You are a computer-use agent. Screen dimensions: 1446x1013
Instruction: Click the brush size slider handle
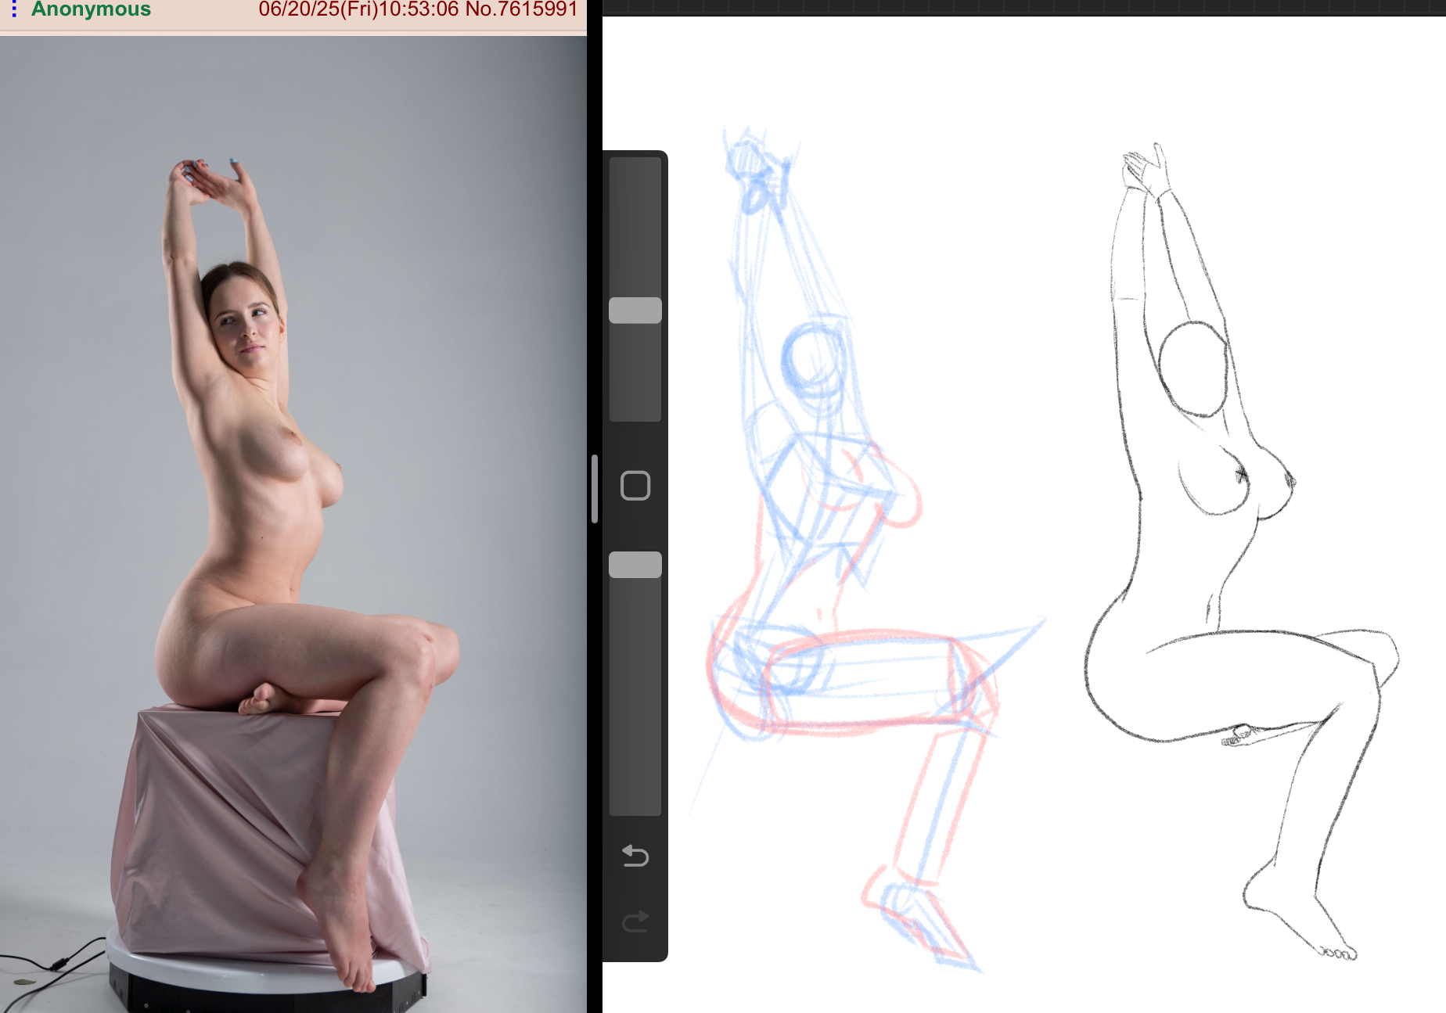coord(635,311)
